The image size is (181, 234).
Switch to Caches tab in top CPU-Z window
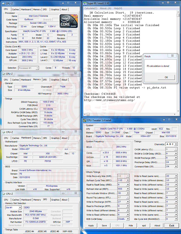(16, 9)
